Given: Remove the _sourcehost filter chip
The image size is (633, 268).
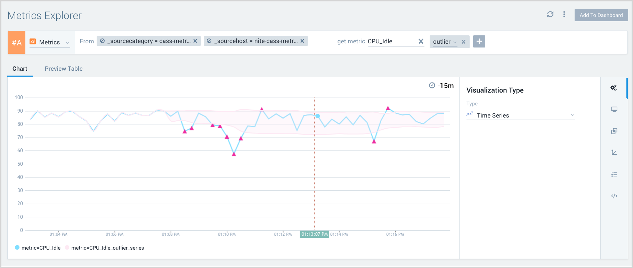Looking at the screenshot, I should click(x=302, y=41).
